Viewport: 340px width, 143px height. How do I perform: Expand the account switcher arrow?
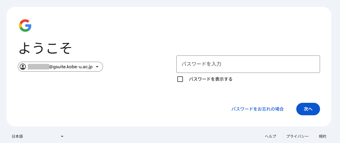(97, 67)
